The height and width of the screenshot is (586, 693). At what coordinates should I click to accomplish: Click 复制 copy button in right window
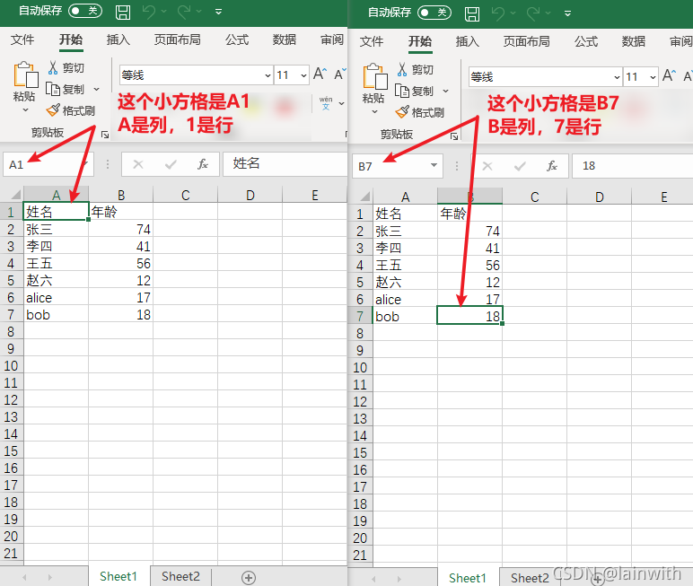coord(415,91)
